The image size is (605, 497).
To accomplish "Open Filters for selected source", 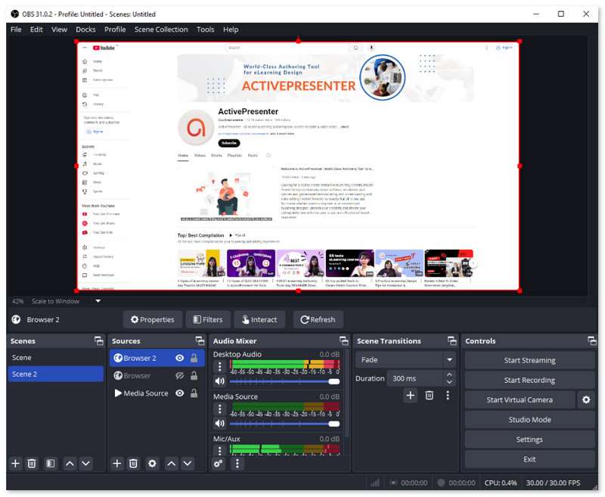I will click(x=208, y=319).
